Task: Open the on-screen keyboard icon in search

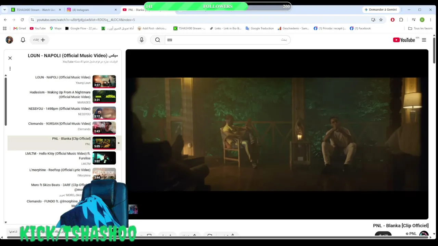Action: (x=169, y=40)
